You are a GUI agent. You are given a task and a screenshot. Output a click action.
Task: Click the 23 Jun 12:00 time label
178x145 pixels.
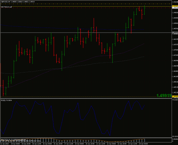pyautogui.click(x=133, y=144)
